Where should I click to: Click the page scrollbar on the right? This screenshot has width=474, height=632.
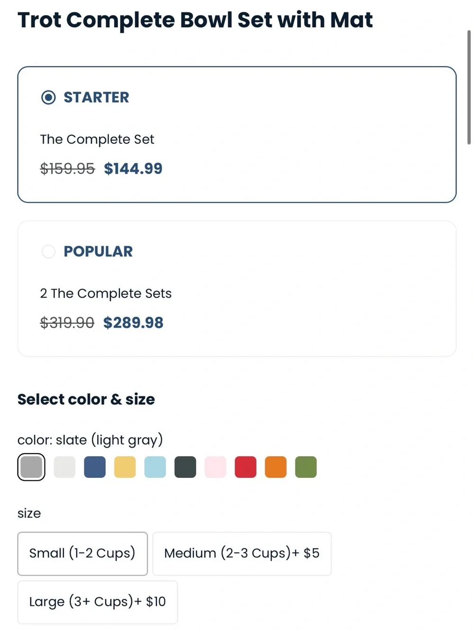tap(469, 87)
